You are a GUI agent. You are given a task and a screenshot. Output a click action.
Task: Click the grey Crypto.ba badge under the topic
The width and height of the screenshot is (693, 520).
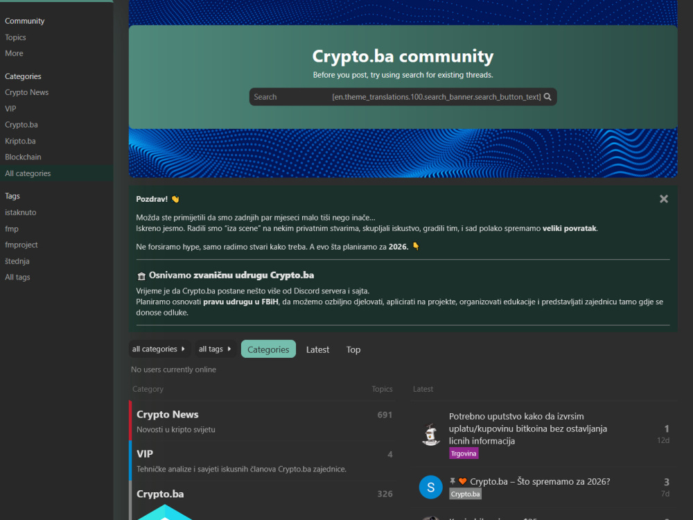point(466,494)
